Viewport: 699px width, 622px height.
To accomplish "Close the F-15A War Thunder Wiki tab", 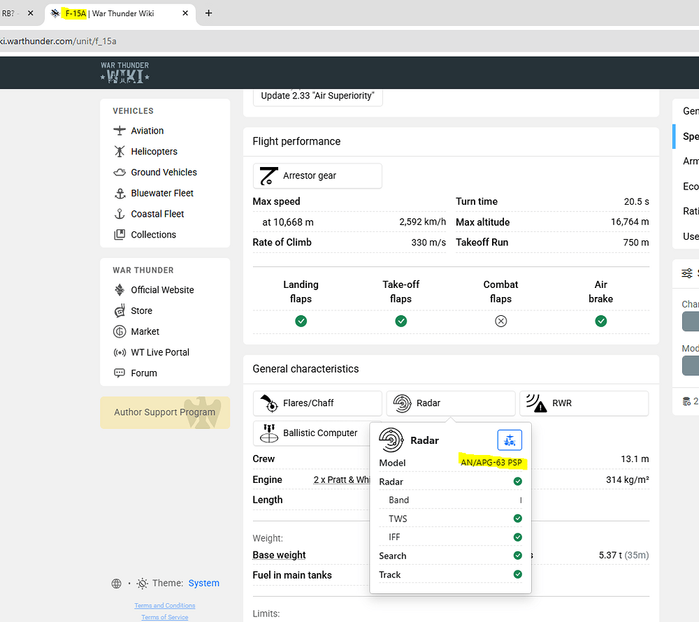I will 185,13.
